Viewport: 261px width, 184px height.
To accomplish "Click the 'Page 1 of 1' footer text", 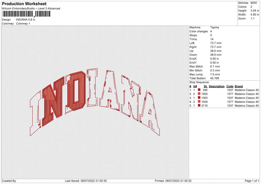I will (252, 181).
